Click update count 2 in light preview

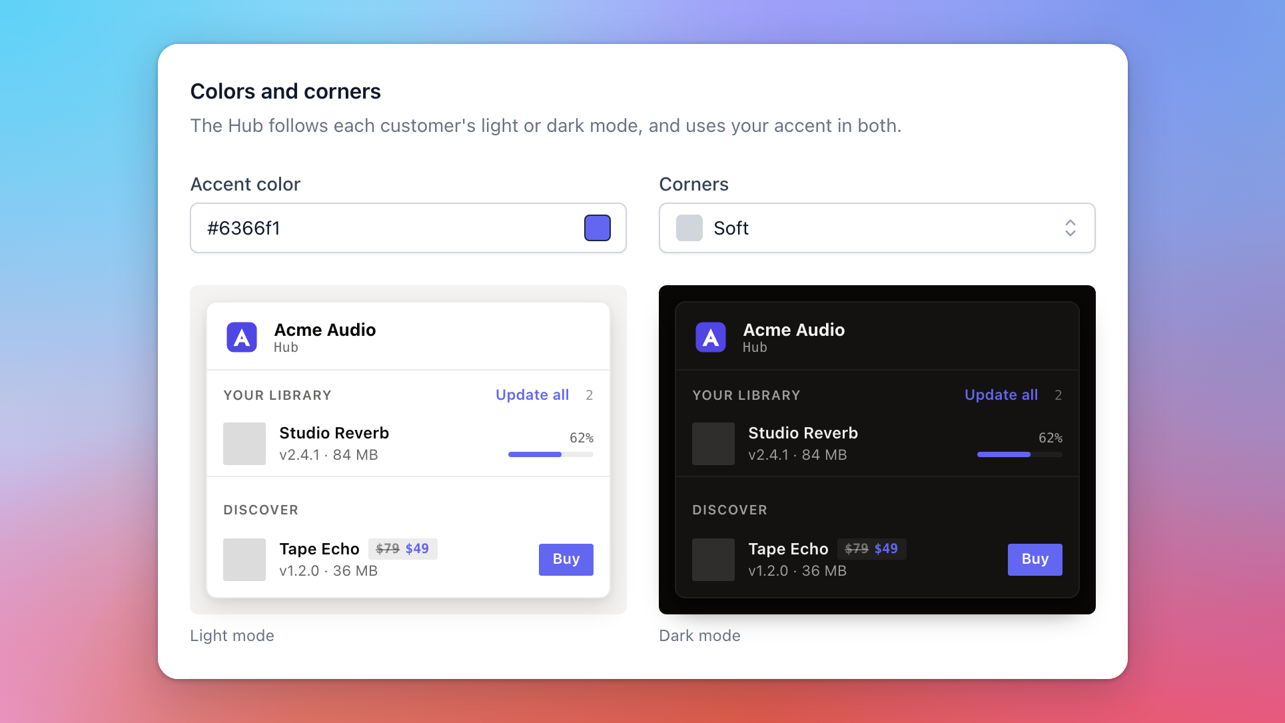(x=590, y=395)
